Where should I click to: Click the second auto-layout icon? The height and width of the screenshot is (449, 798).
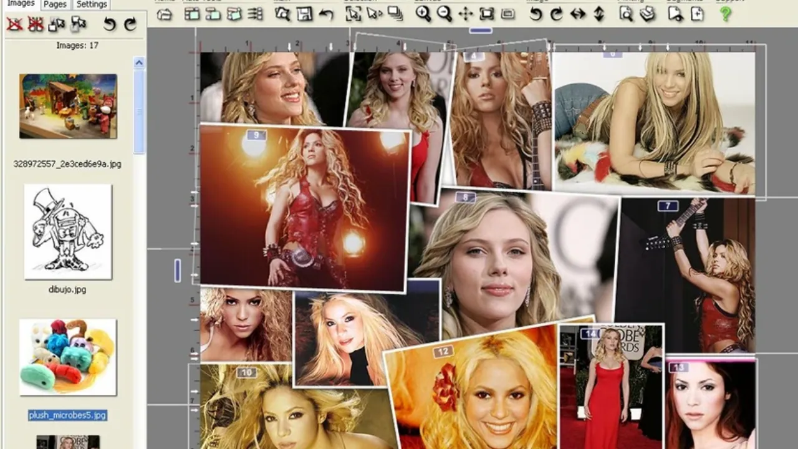213,14
